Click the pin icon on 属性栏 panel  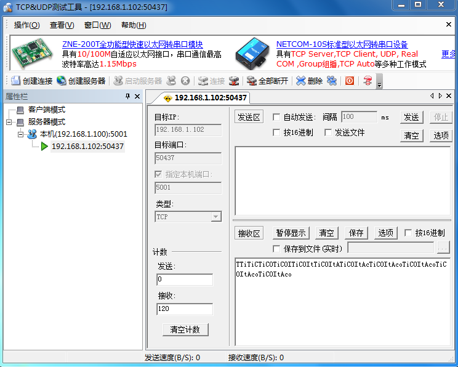(127, 96)
